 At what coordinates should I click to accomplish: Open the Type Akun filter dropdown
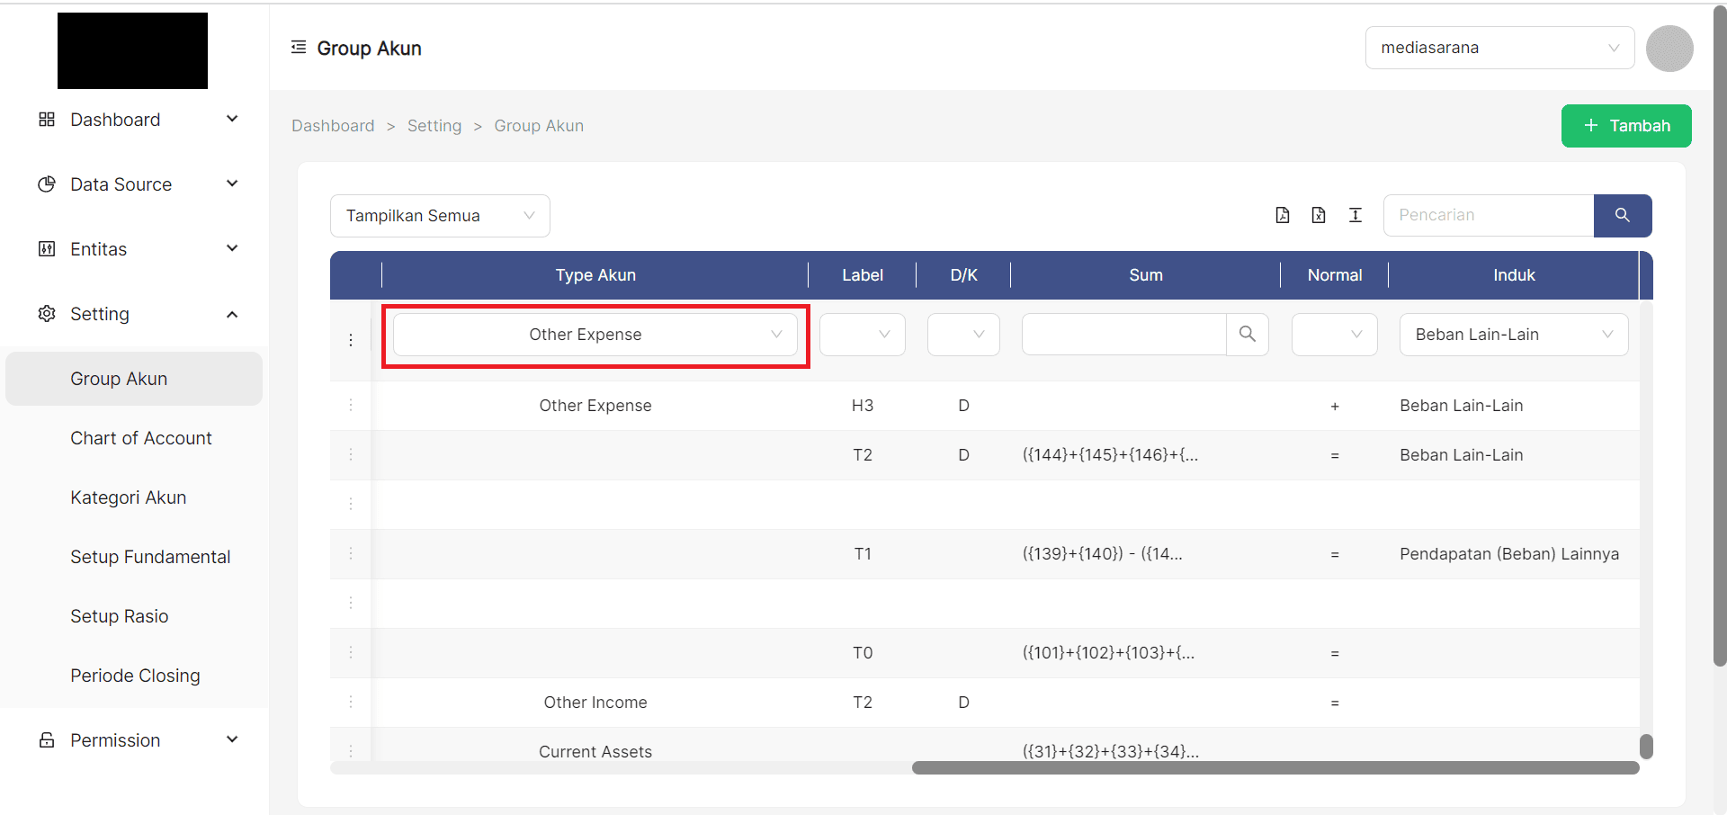tap(595, 335)
